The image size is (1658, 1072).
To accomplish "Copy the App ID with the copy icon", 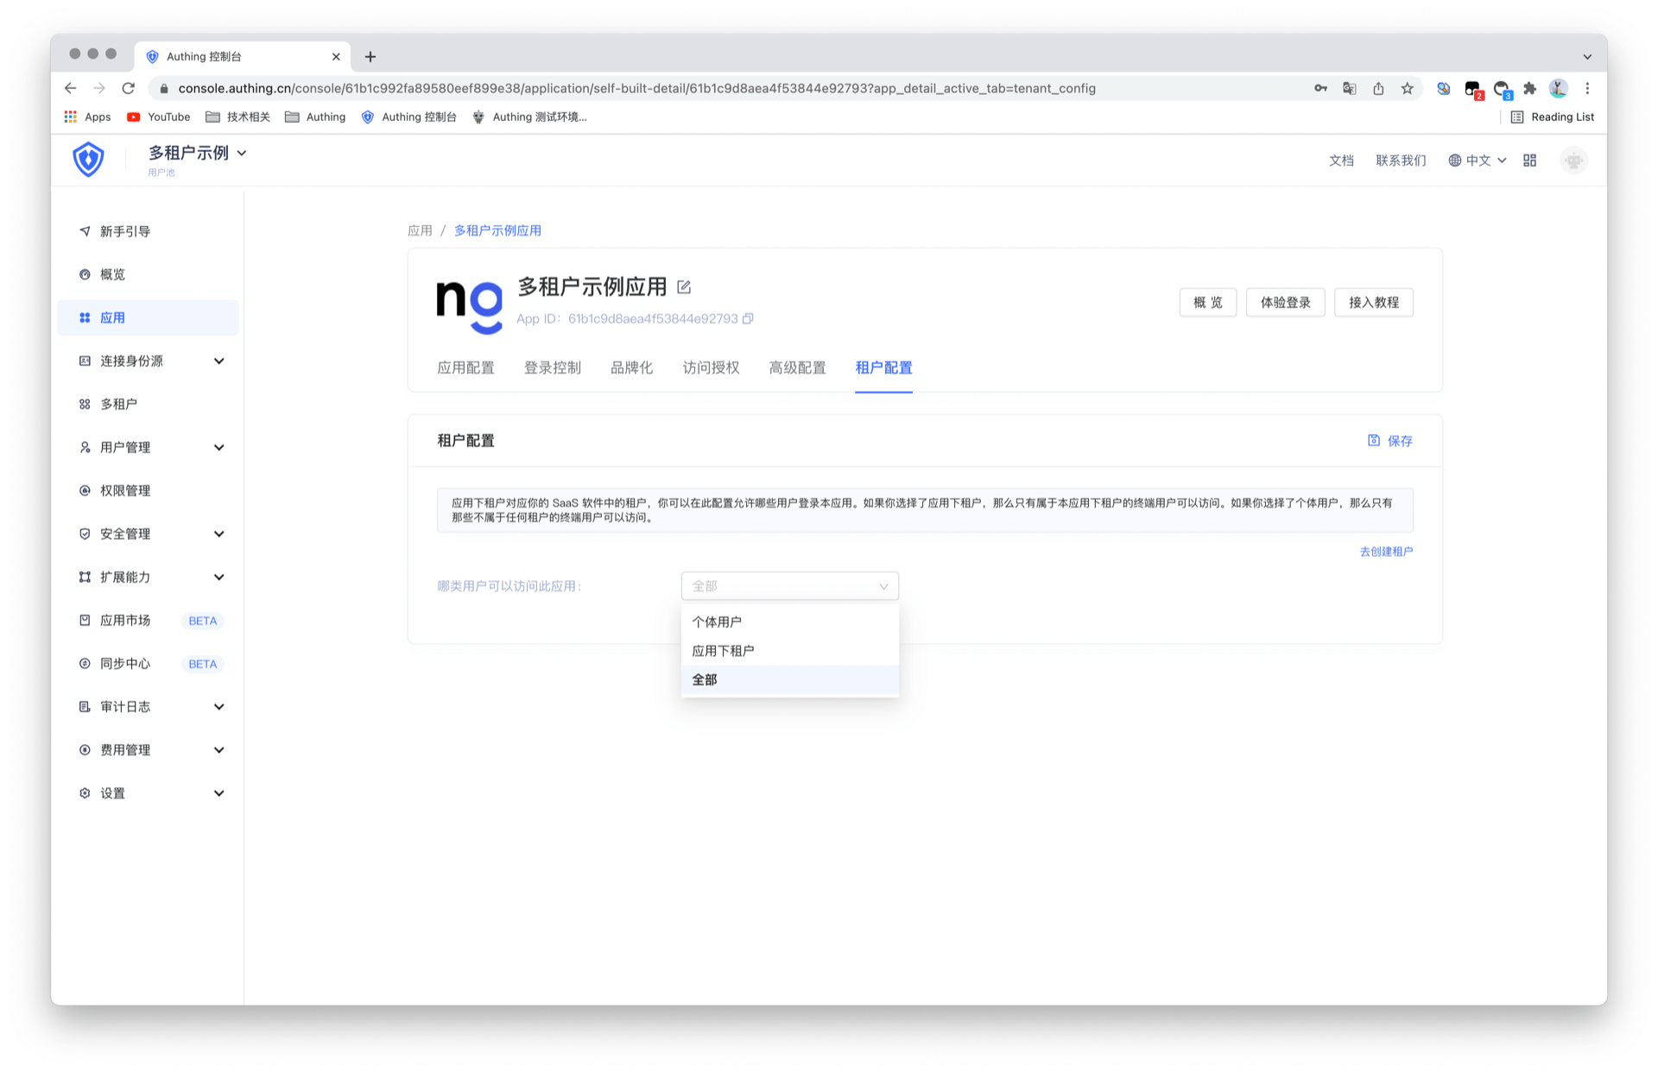I will point(748,318).
